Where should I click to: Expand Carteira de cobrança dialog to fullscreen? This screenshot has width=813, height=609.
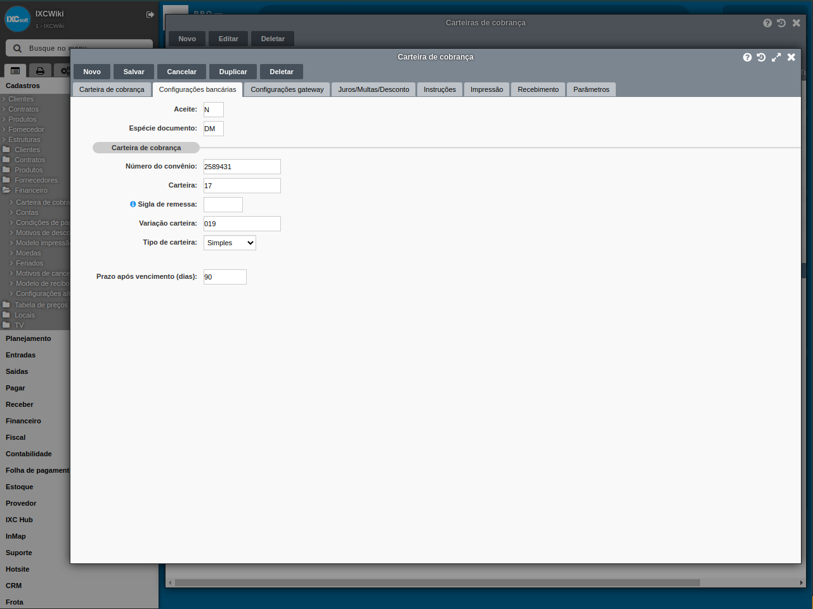pyautogui.click(x=776, y=57)
